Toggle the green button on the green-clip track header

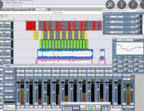click(x=2, y=45)
